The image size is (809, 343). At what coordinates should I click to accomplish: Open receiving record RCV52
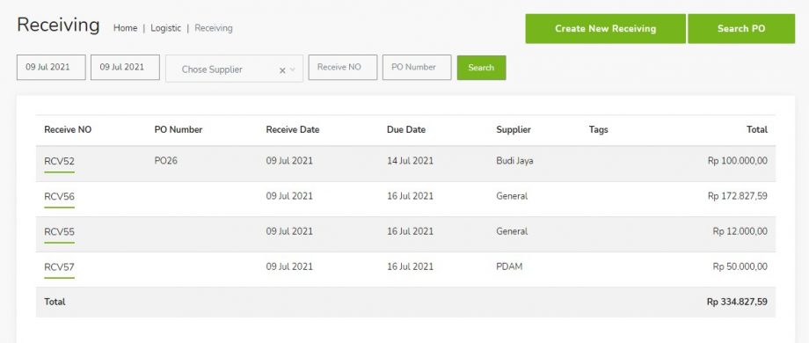click(59, 162)
